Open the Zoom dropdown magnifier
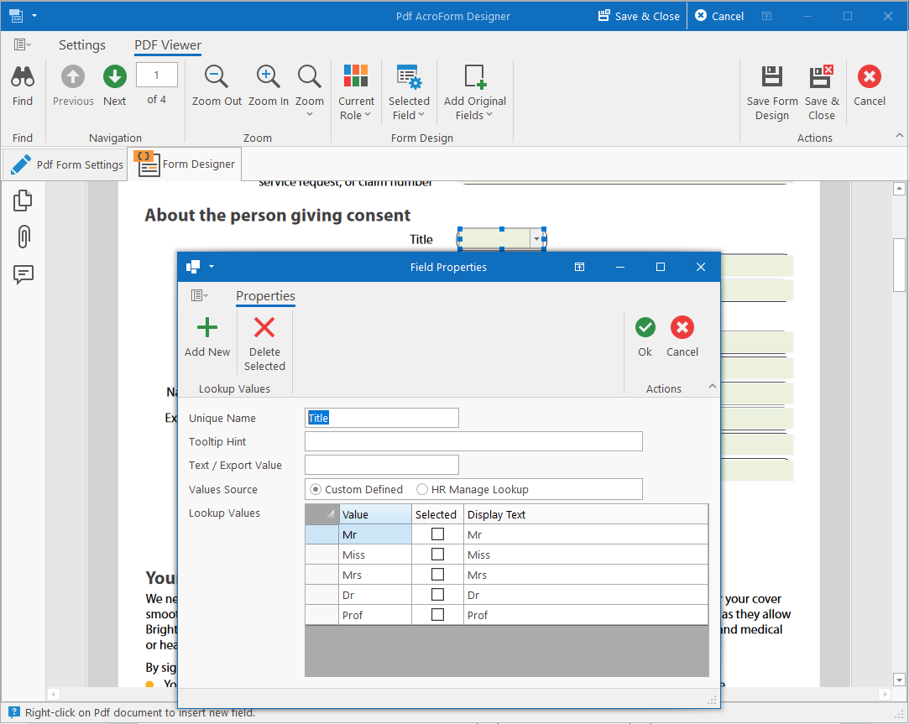Image resolution: width=909 pixels, height=724 pixels. (x=310, y=76)
